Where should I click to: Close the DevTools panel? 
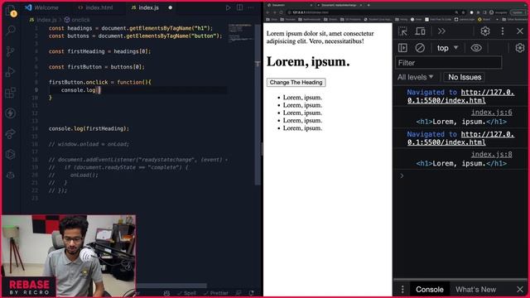point(520,31)
